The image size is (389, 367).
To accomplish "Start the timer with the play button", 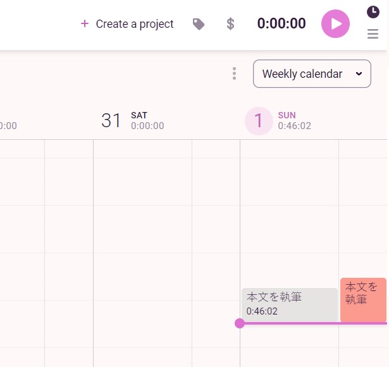I will pyautogui.click(x=335, y=24).
